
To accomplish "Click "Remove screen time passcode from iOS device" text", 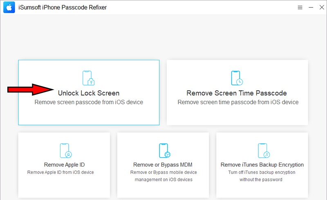I will click(x=238, y=102).
